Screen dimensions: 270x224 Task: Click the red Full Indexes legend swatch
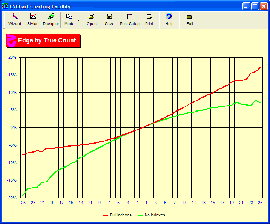tap(106, 215)
